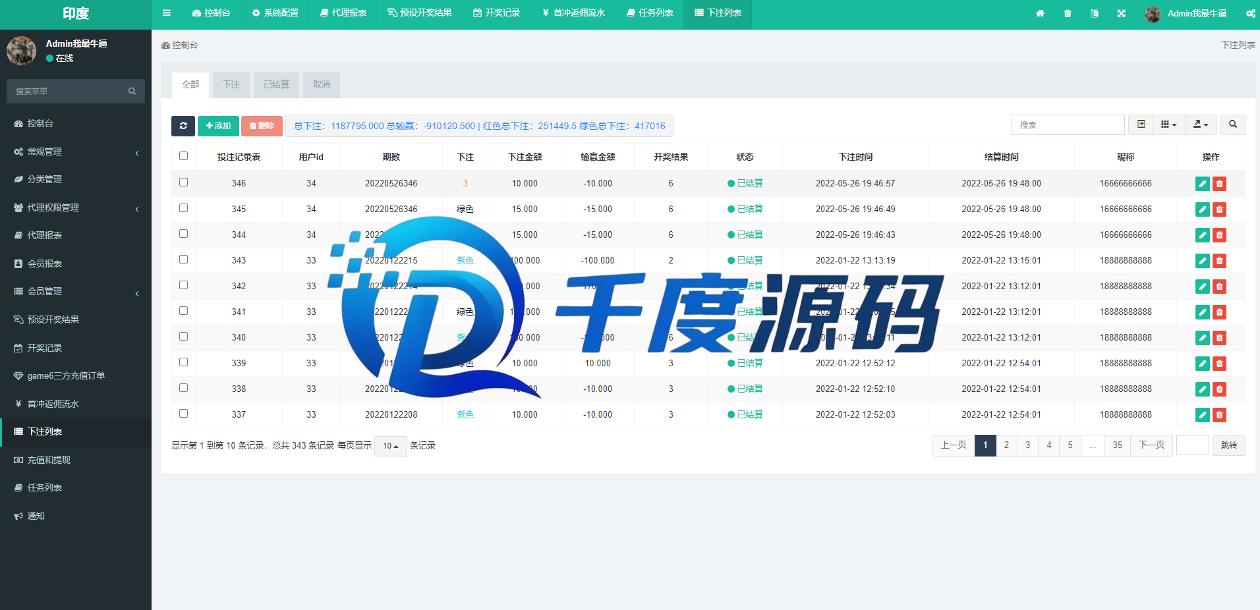The height and width of the screenshot is (610, 1260).
Task: Expand 常规管理 sidebar submenu
Action: pos(76,152)
